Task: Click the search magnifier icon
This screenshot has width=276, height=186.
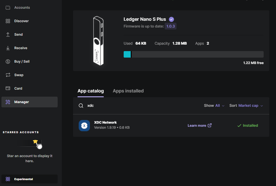Action: (81, 106)
